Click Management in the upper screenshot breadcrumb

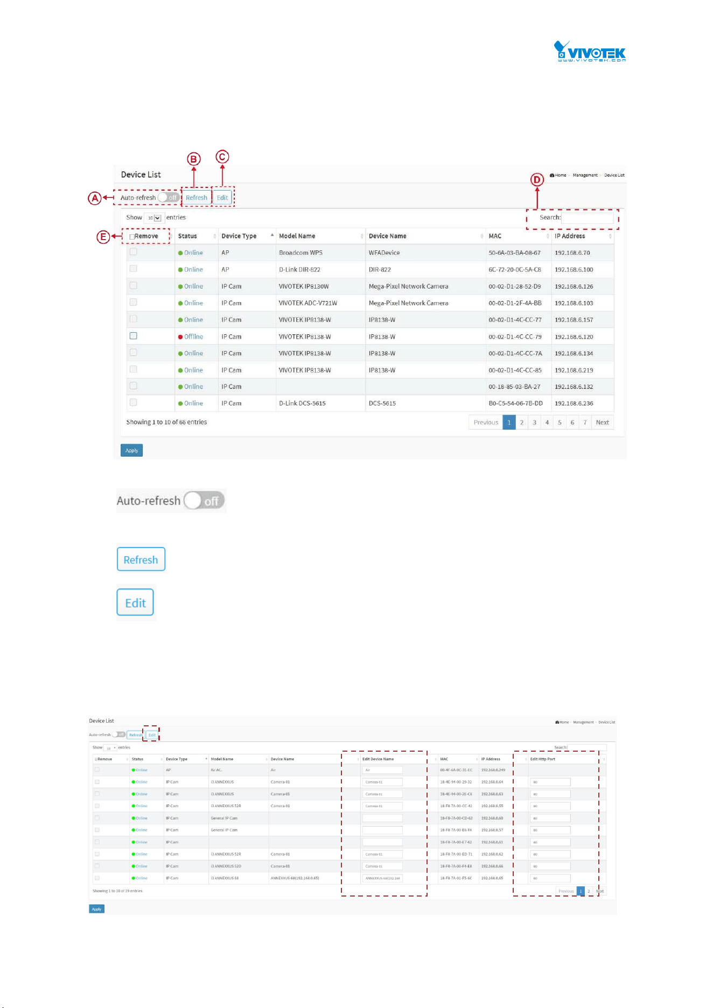tap(585, 175)
